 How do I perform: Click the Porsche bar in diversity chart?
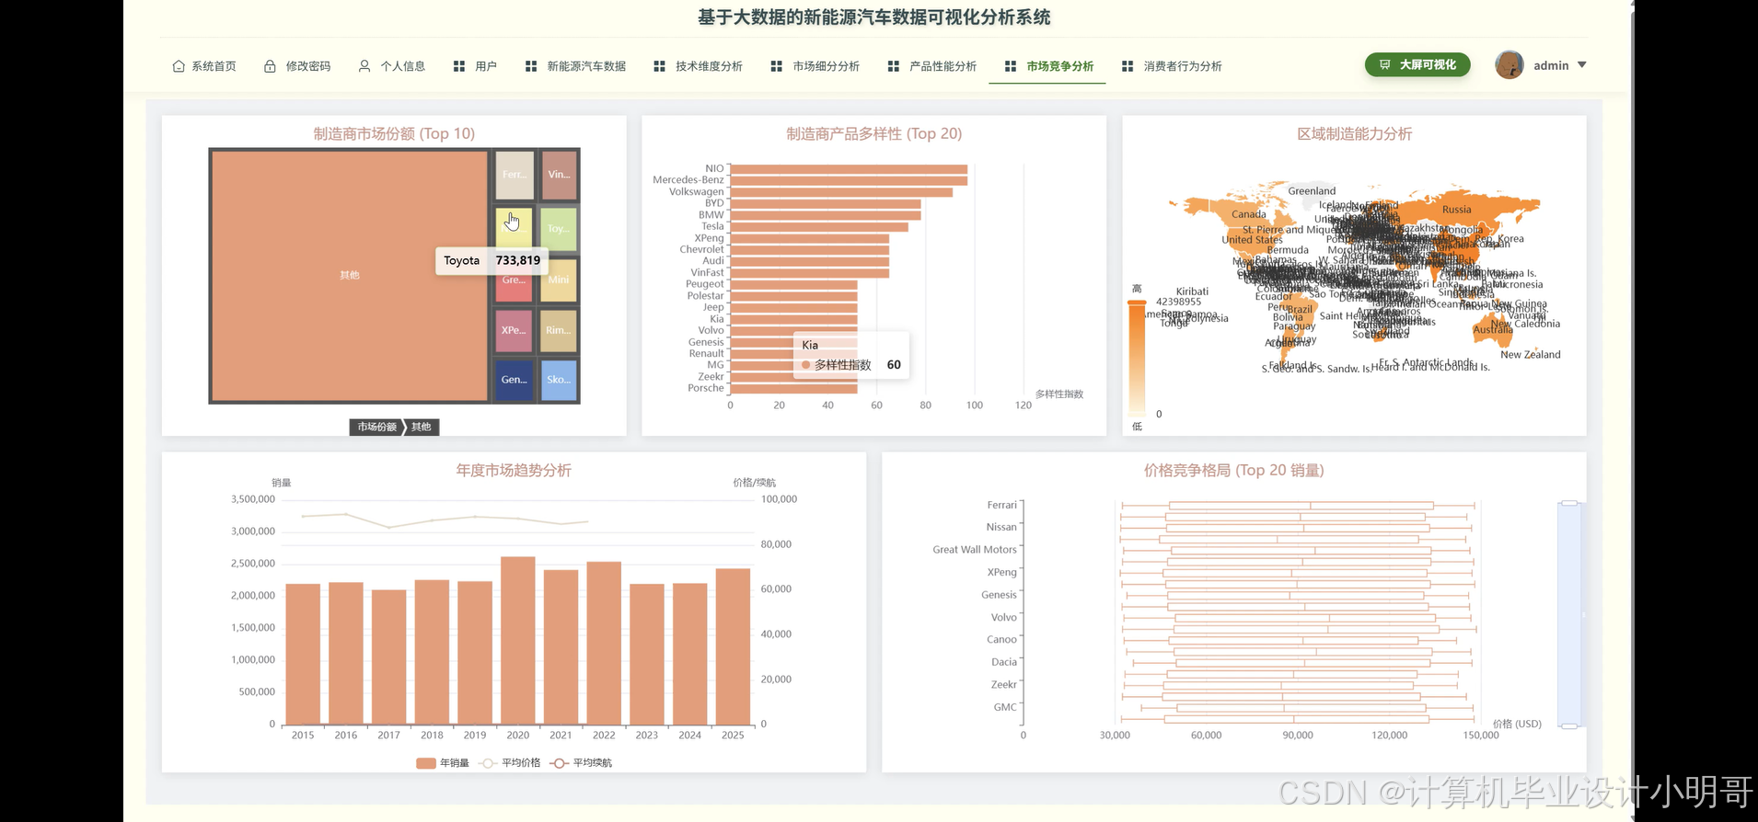(794, 389)
